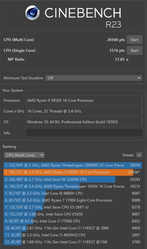The image size is (147, 249).
Task: Click the Cores x GHz field
Action: tap(84, 111)
